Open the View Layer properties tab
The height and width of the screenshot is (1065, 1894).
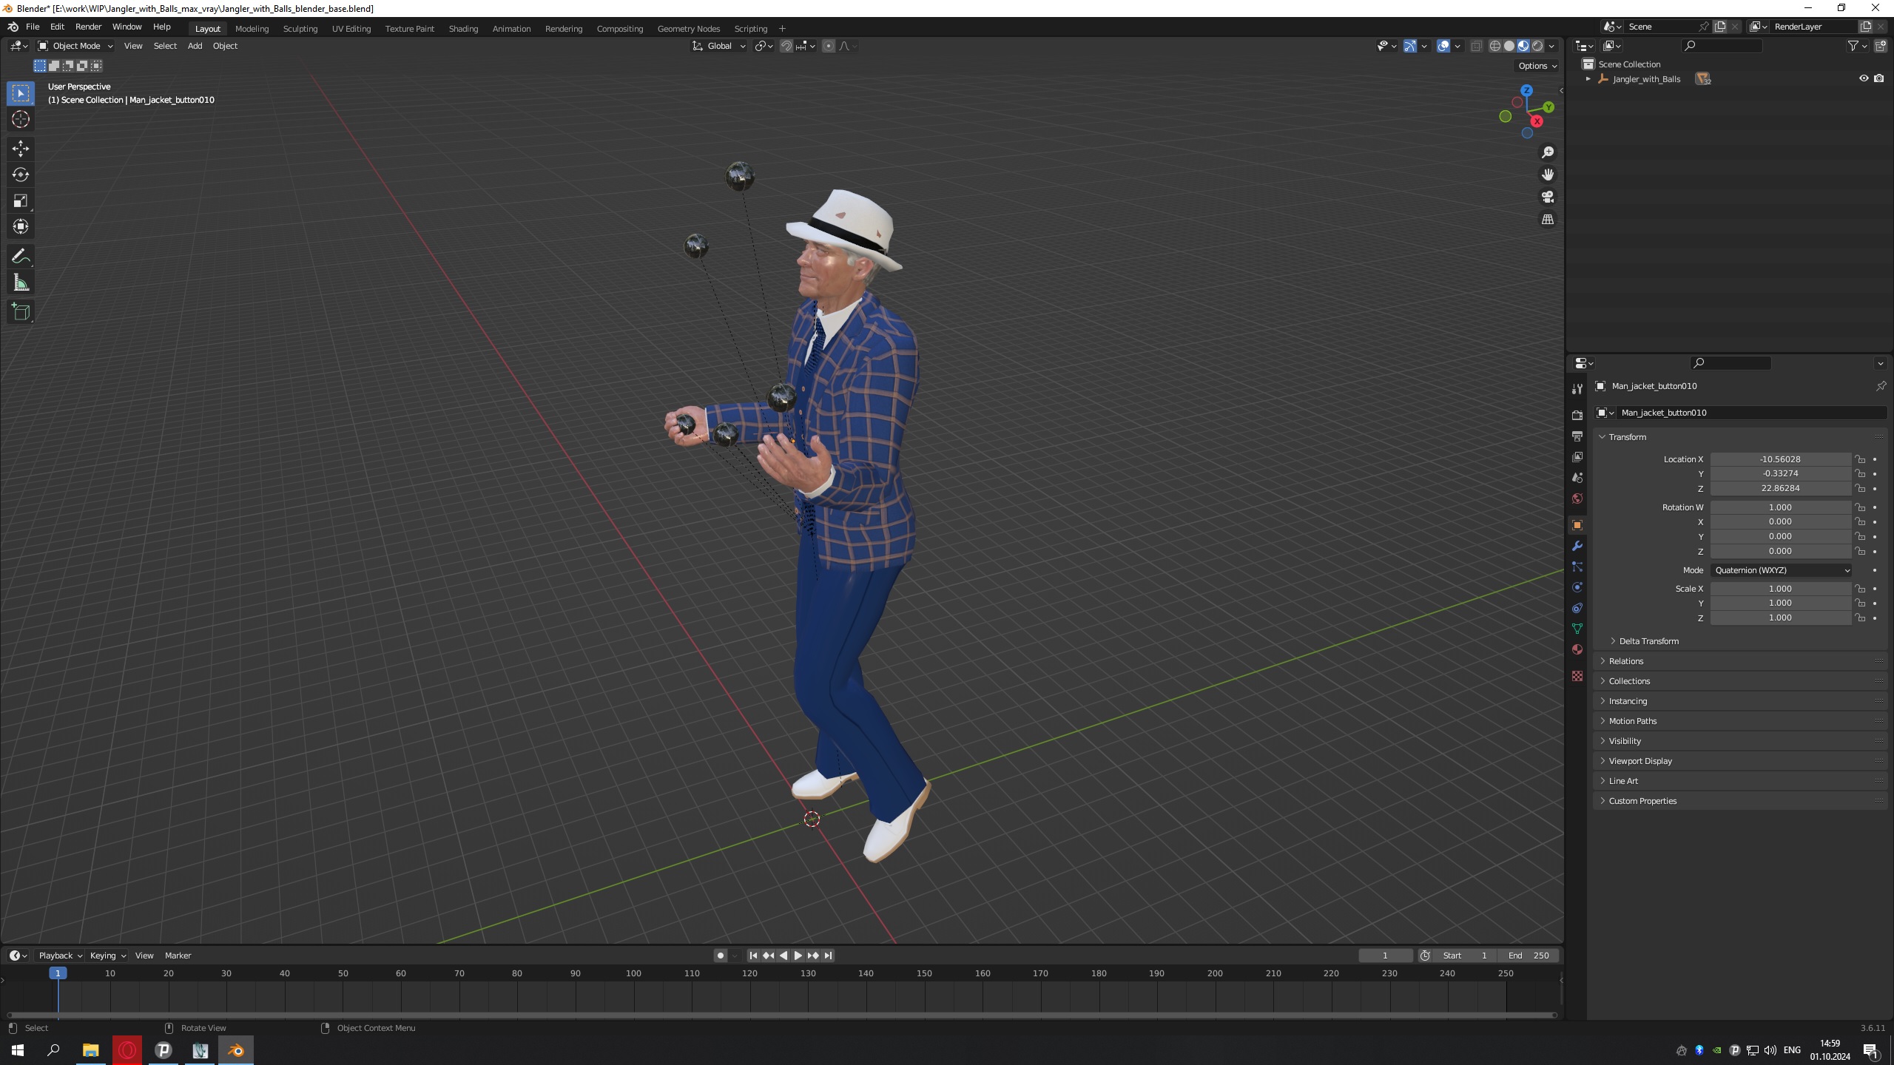1577,457
